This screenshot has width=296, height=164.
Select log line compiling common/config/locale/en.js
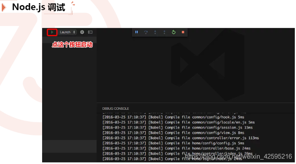(179, 122)
